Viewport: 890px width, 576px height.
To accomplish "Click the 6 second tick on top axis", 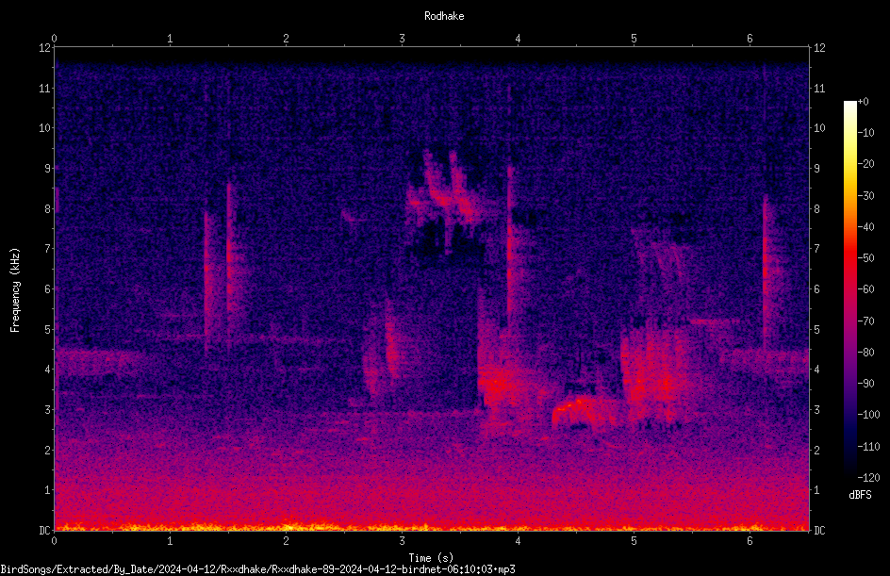I will coord(750,39).
